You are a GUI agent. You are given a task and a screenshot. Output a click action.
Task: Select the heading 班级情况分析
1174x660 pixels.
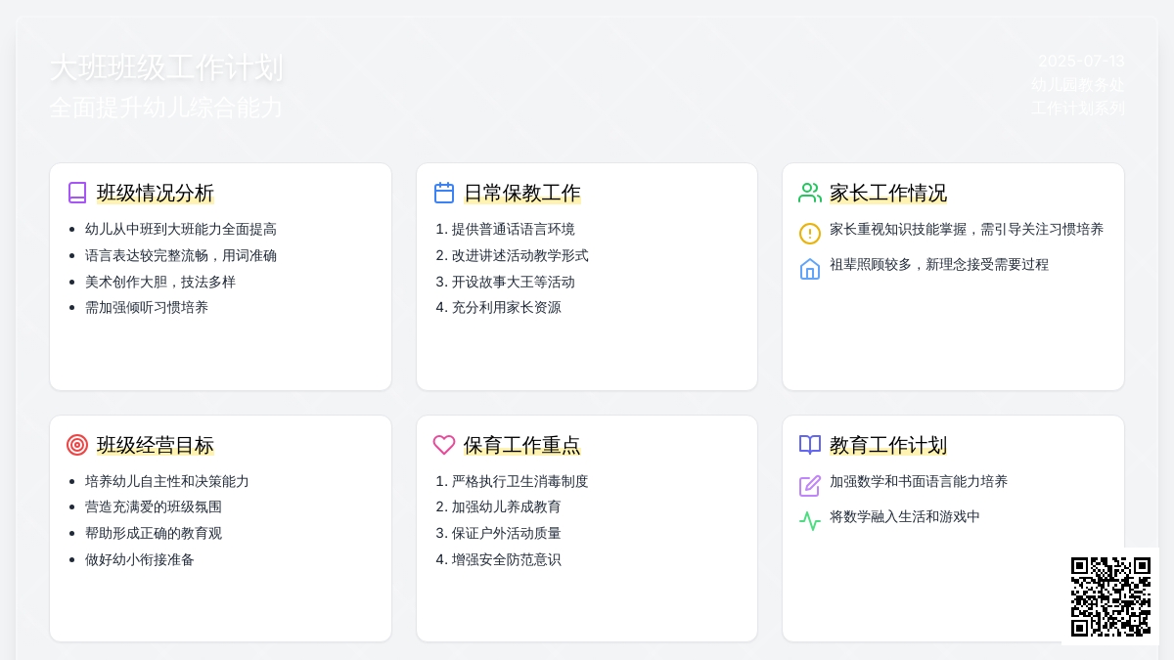click(156, 193)
